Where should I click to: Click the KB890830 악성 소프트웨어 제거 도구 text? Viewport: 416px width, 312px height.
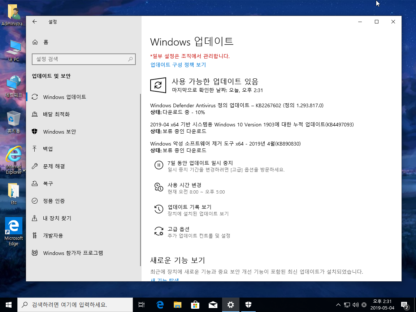pyautogui.click(x=225, y=144)
